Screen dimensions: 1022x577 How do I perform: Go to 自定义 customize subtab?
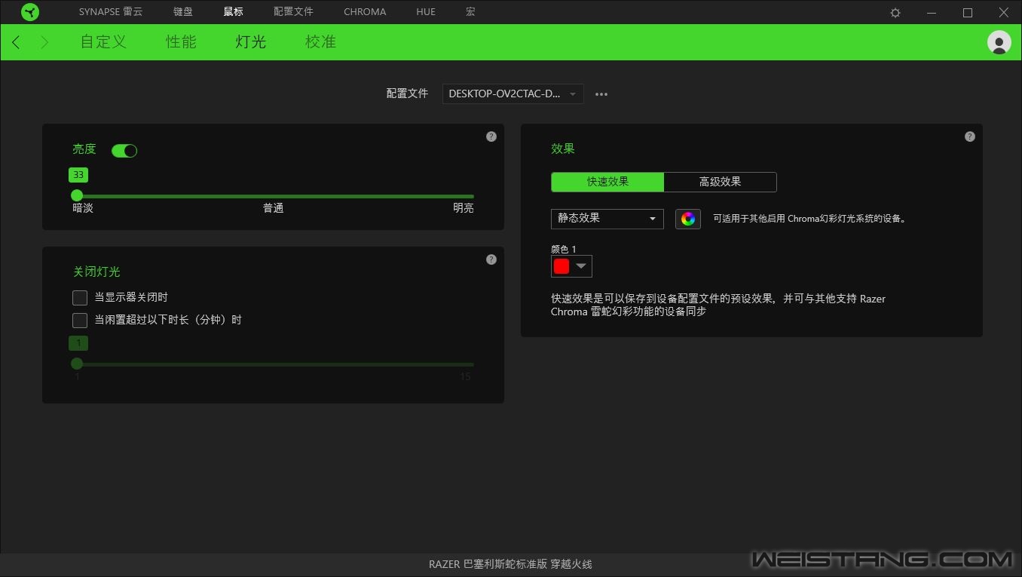[x=103, y=42]
